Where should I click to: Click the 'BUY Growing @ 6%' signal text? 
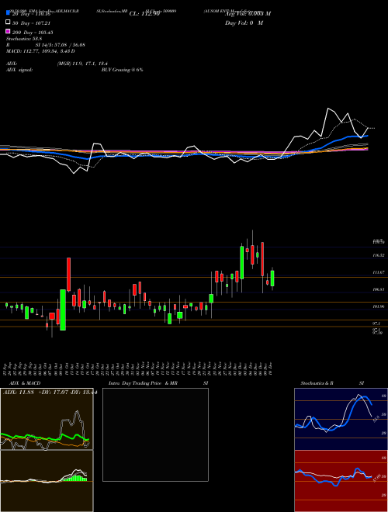point(122,70)
